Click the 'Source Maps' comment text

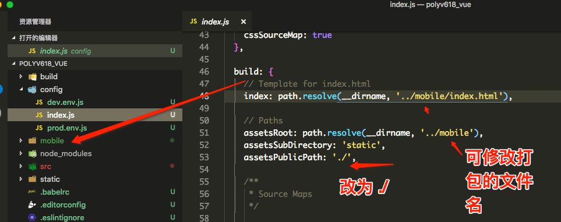(285, 194)
